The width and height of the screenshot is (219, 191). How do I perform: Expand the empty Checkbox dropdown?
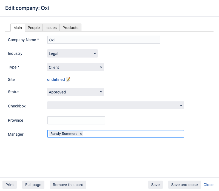tap(115, 106)
